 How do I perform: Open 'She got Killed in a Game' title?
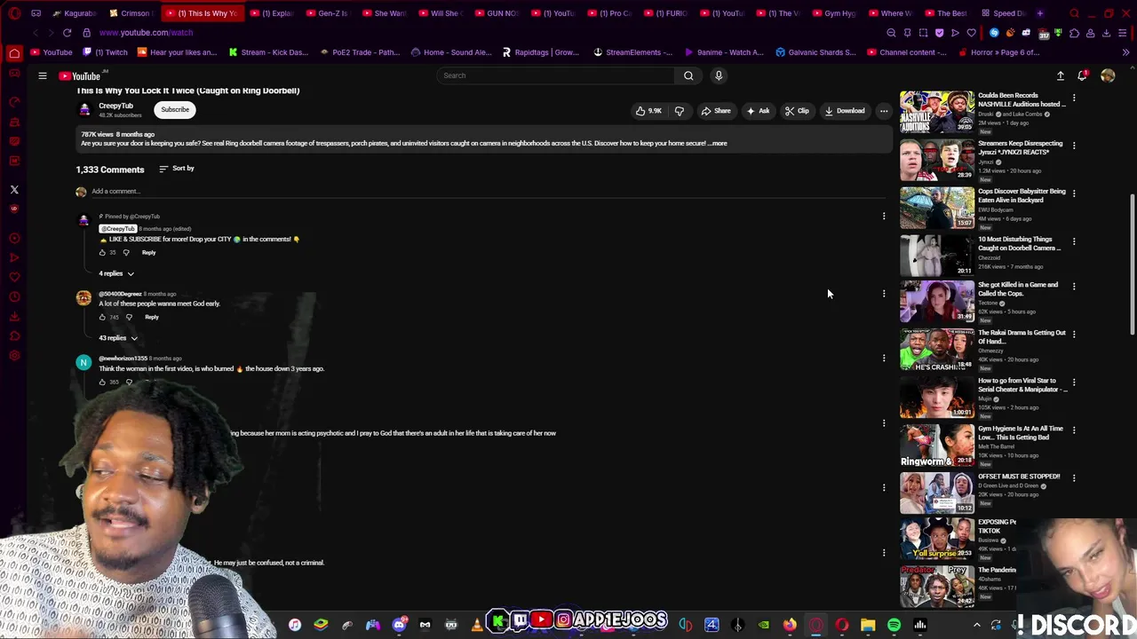tap(1018, 289)
